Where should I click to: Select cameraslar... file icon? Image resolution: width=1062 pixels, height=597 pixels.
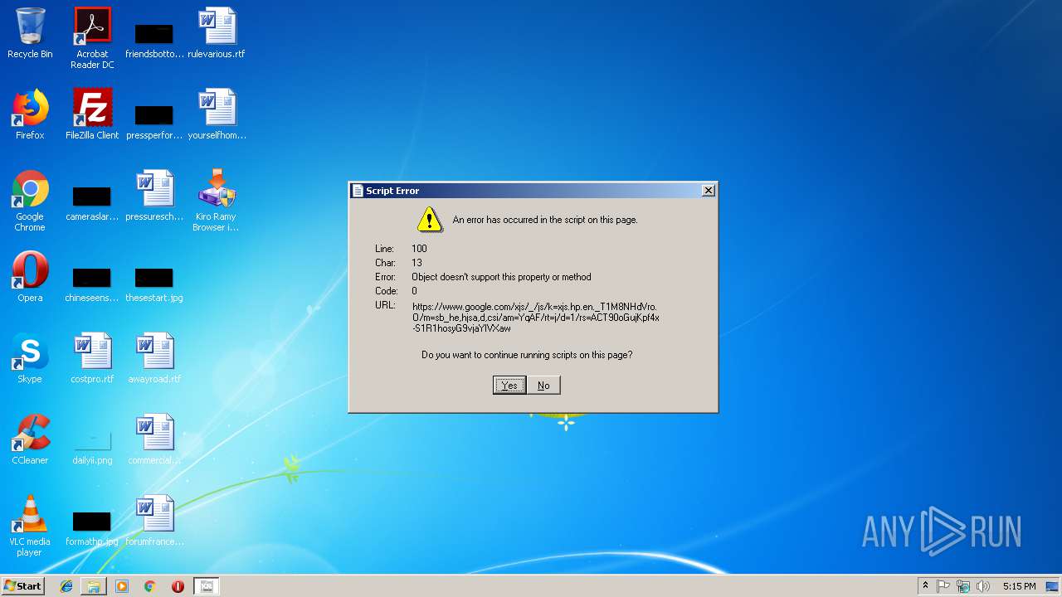pyautogui.click(x=92, y=203)
